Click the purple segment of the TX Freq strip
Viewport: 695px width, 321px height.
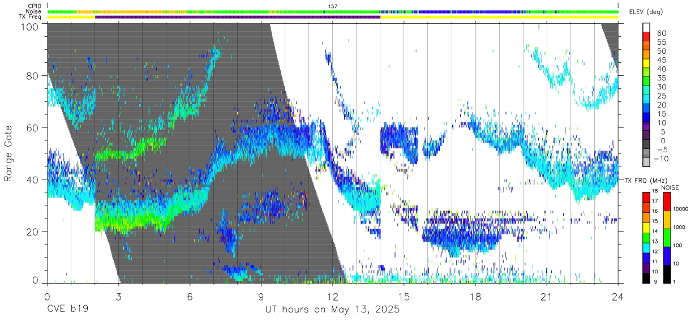tap(238, 17)
